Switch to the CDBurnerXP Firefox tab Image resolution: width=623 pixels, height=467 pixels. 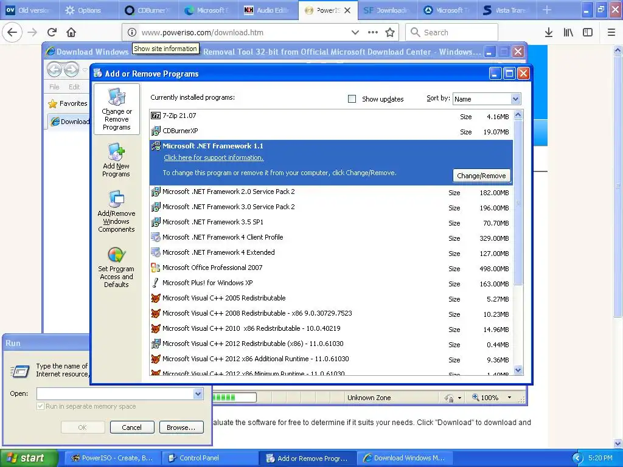coord(148,10)
